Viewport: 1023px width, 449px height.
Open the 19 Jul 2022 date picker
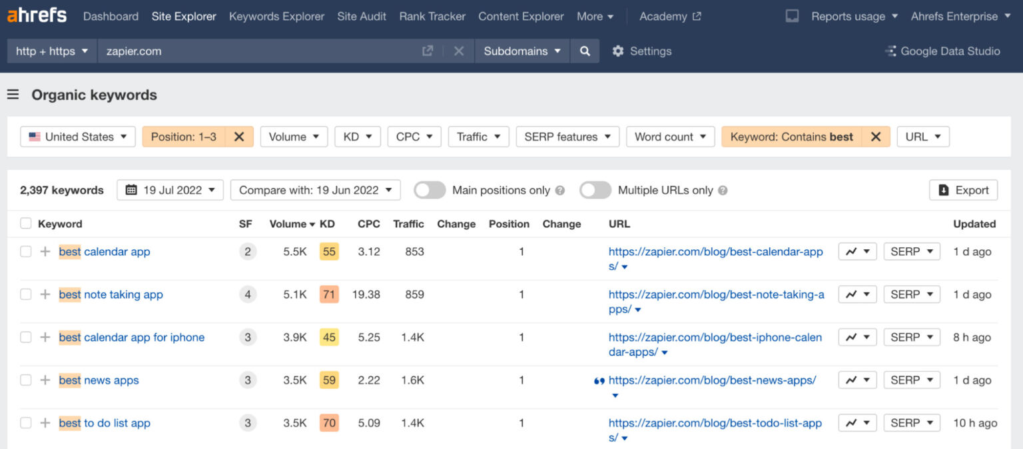(x=170, y=190)
